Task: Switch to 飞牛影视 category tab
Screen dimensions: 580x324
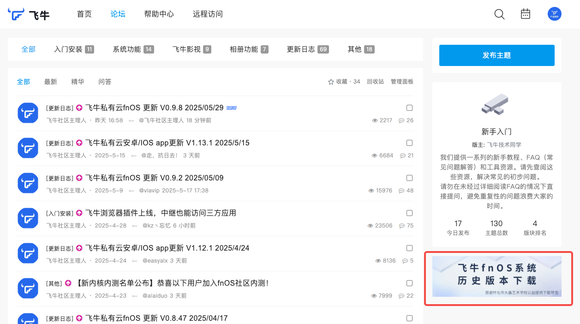Action: 191,49
